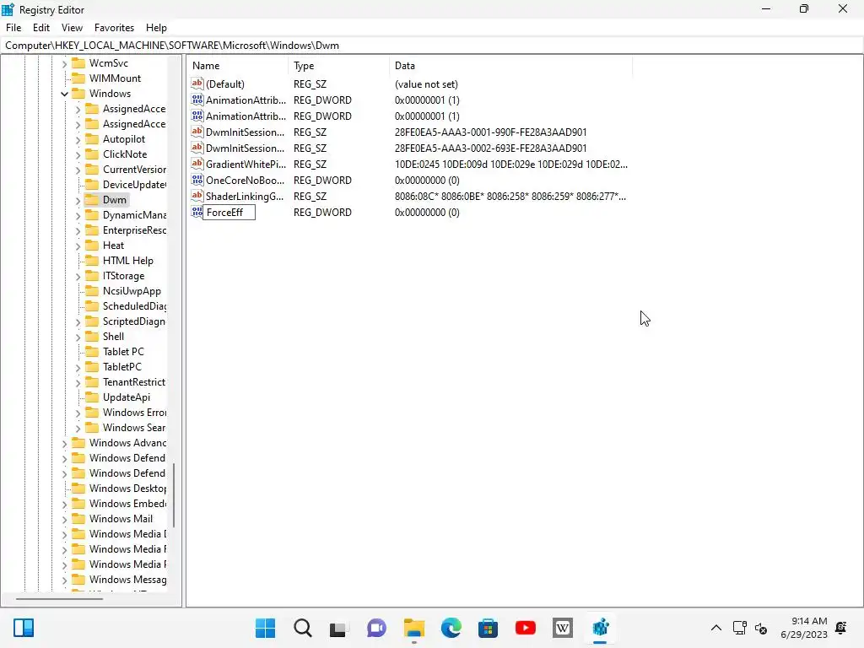864x648 pixels.
Task: Click the OneCoreNoBoo... DWORD icon
Action: (197, 180)
